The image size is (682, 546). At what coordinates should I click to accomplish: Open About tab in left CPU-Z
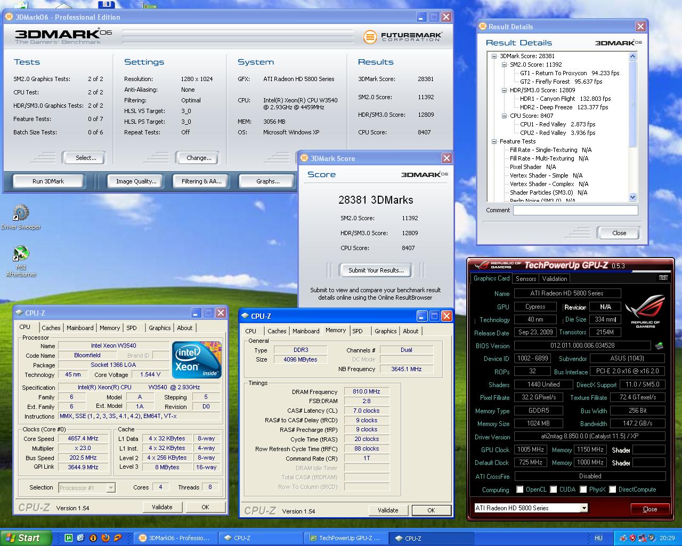coord(185,328)
